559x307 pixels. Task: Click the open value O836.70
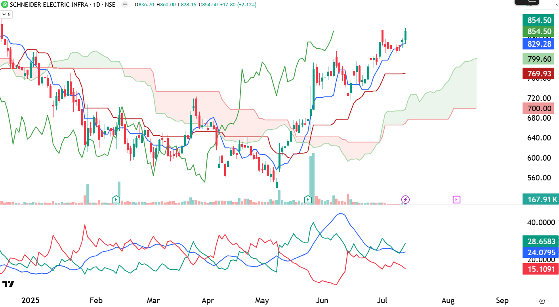(x=145, y=5)
